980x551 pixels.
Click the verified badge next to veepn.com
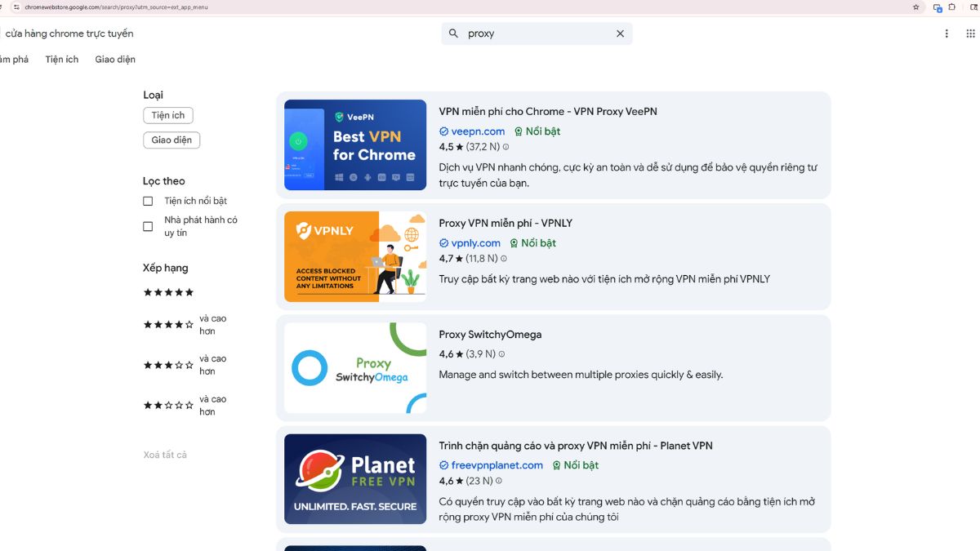tap(443, 131)
